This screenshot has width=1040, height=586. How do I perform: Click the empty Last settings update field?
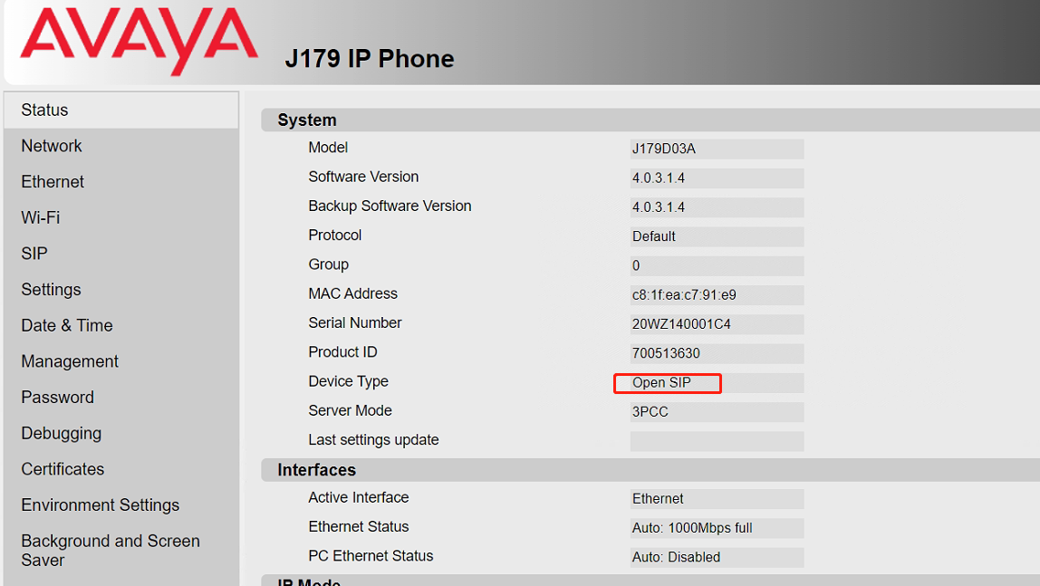717,441
